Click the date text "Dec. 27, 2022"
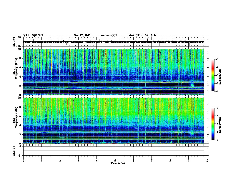This screenshot has width=233, height=180. (x=82, y=35)
